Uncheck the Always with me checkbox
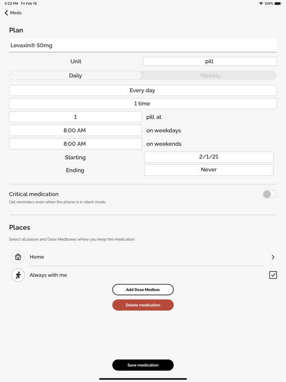Screen dimensions: 286x382 273,275
